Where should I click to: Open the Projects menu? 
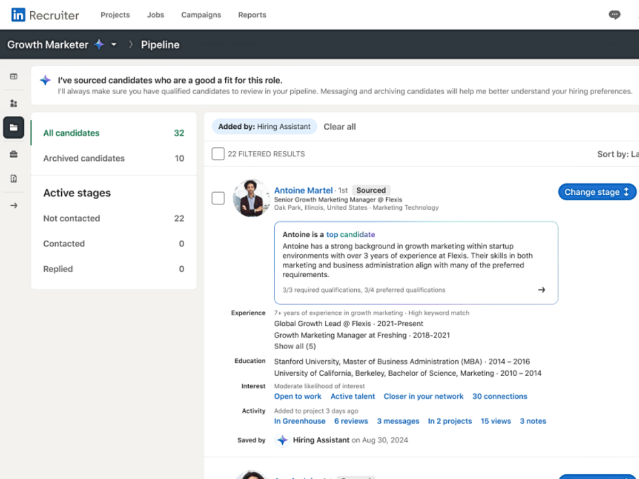coord(115,15)
